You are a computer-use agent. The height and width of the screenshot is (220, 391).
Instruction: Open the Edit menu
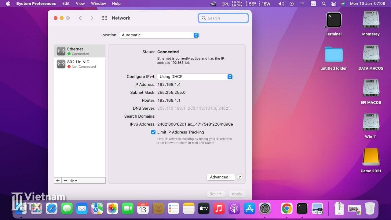tap(66, 4)
